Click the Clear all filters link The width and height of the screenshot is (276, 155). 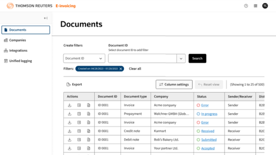click(x=135, y=69)
